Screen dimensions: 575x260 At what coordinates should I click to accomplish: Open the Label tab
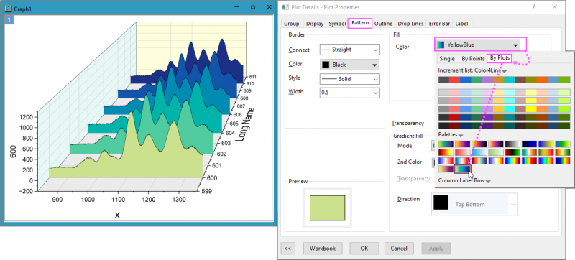tap(461, 24)
